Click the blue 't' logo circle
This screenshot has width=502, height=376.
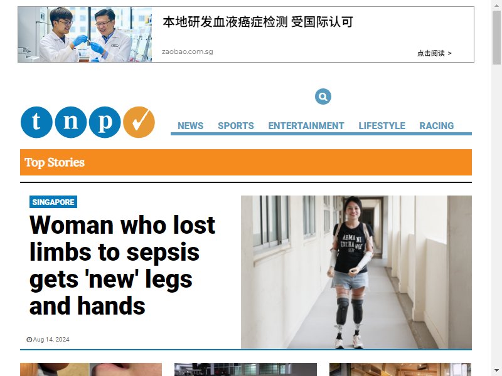click(x=36, y=122)
